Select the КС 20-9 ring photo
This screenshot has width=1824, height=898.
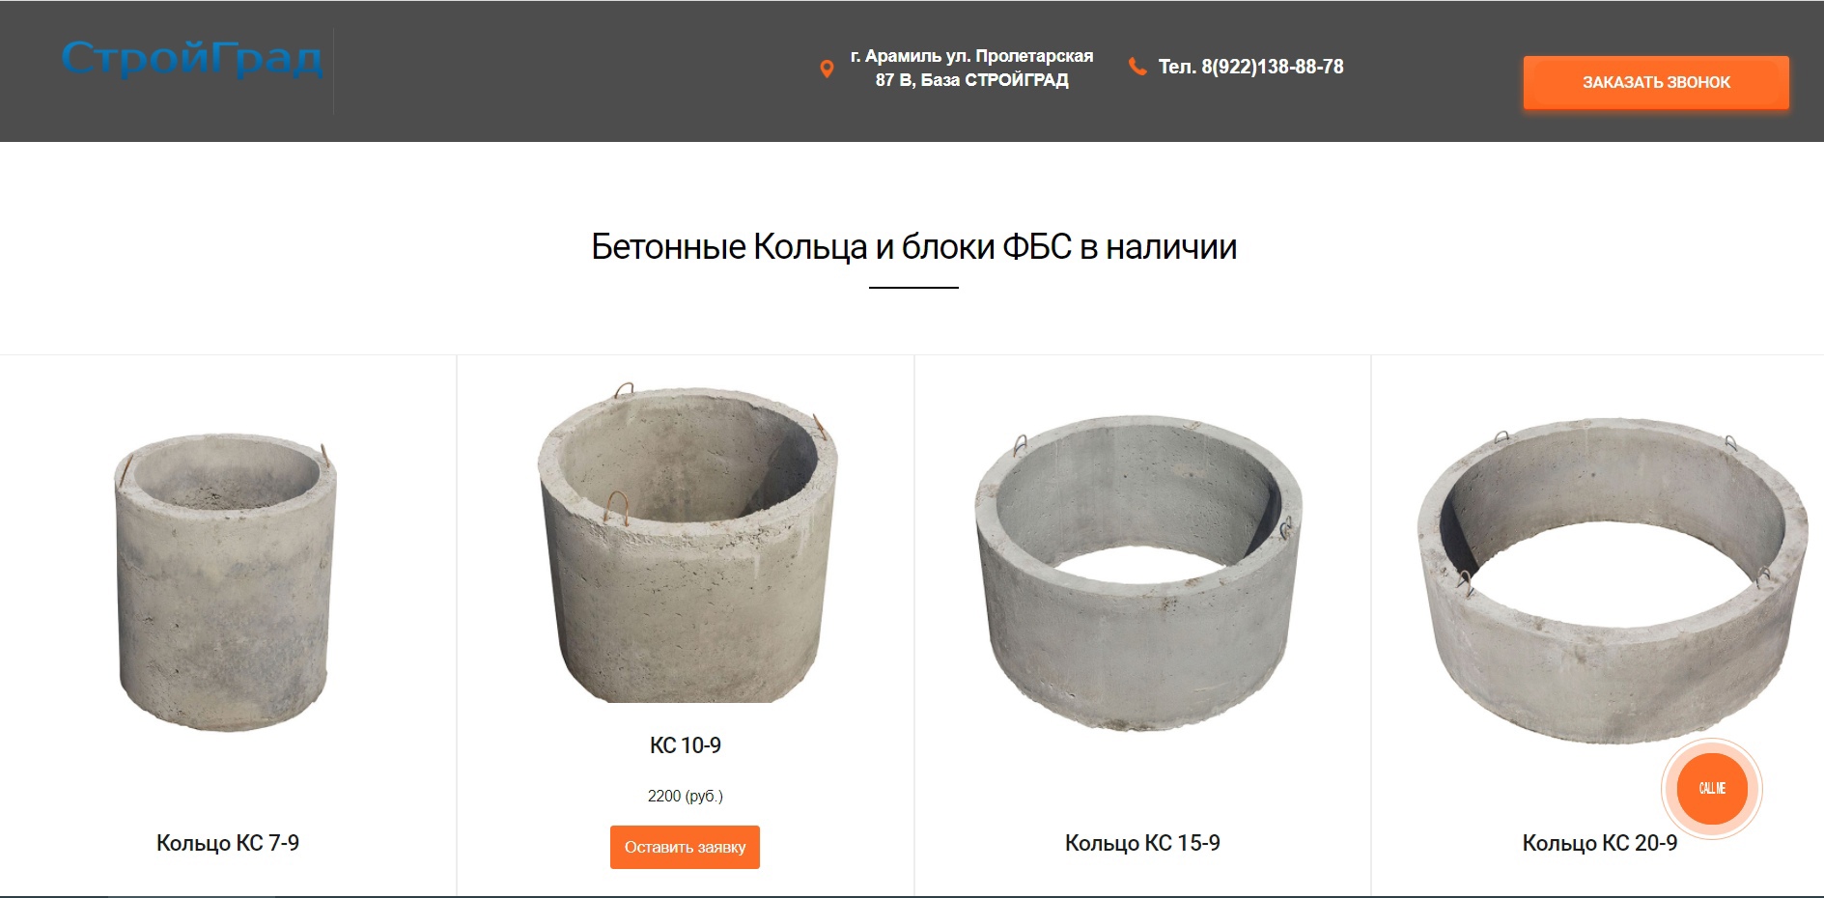1612,580
